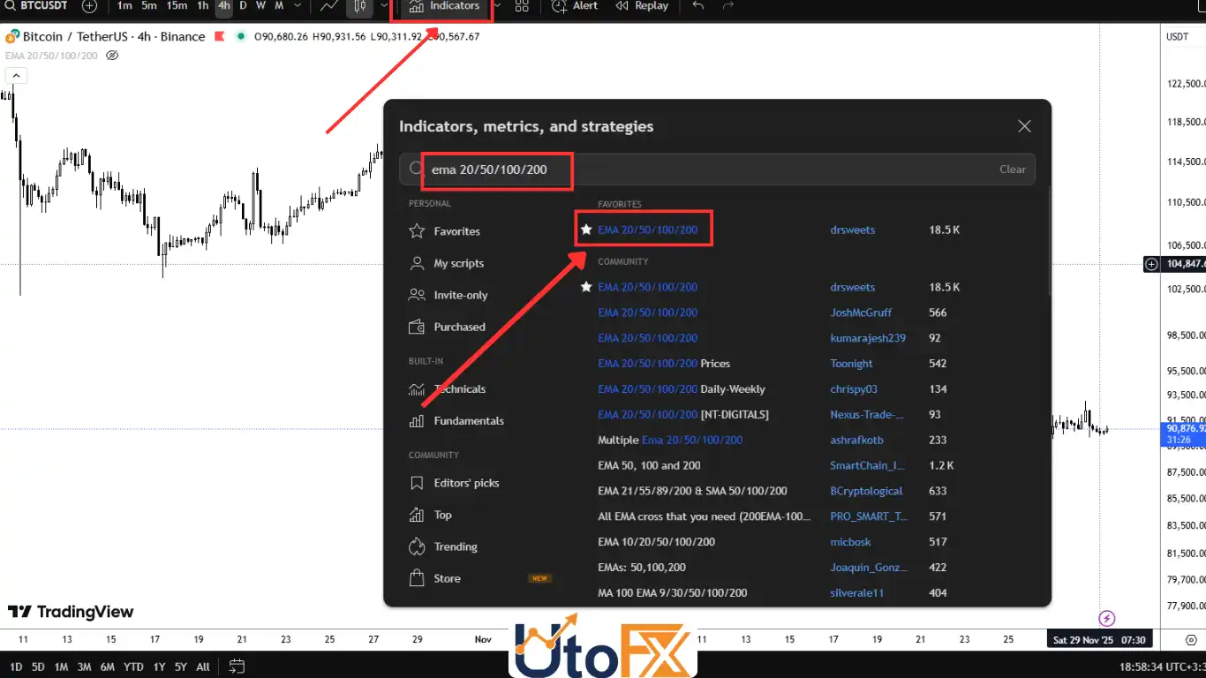Expand the timeframe dropdown arrow
Screen dimensions: 1206x678
[298, 6]
